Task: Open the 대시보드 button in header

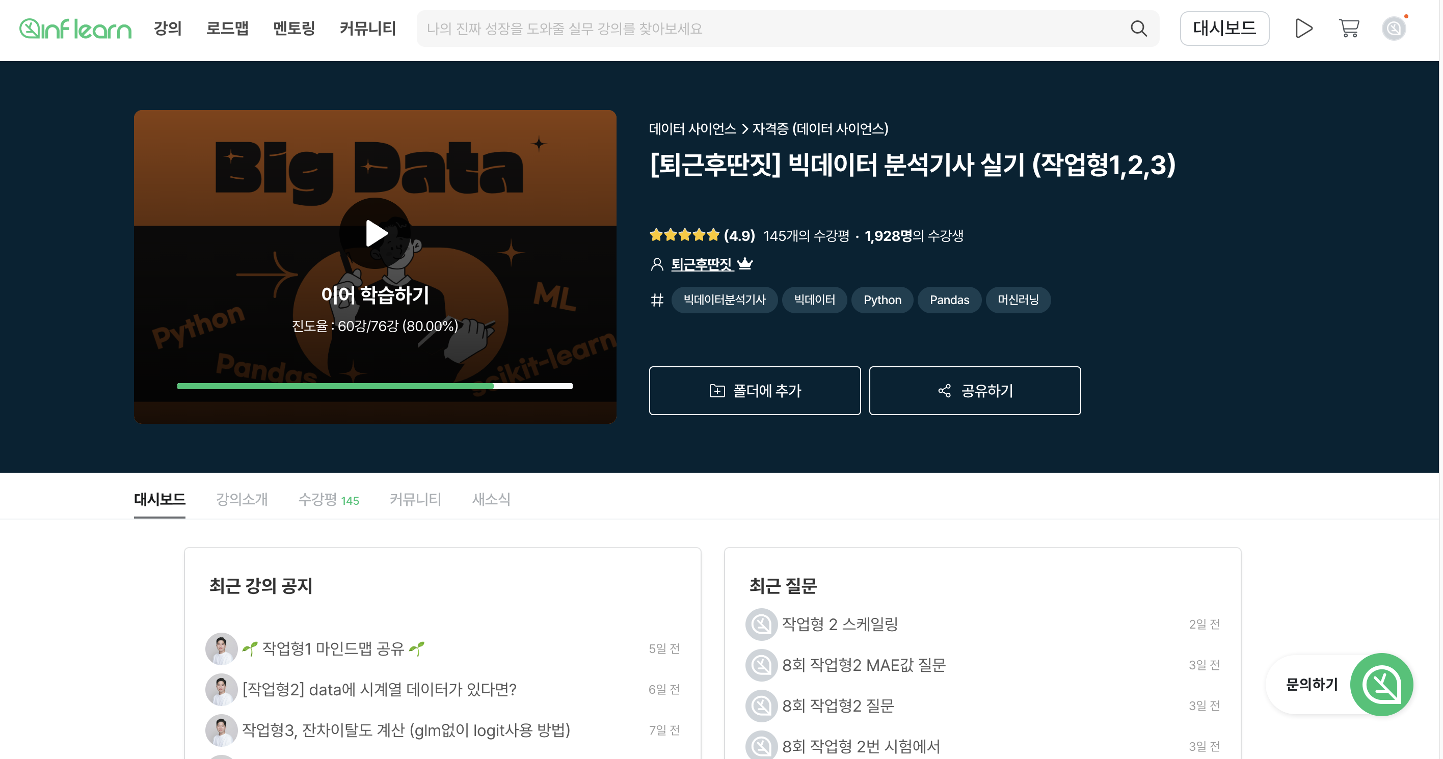Action: pos(1224,29)
